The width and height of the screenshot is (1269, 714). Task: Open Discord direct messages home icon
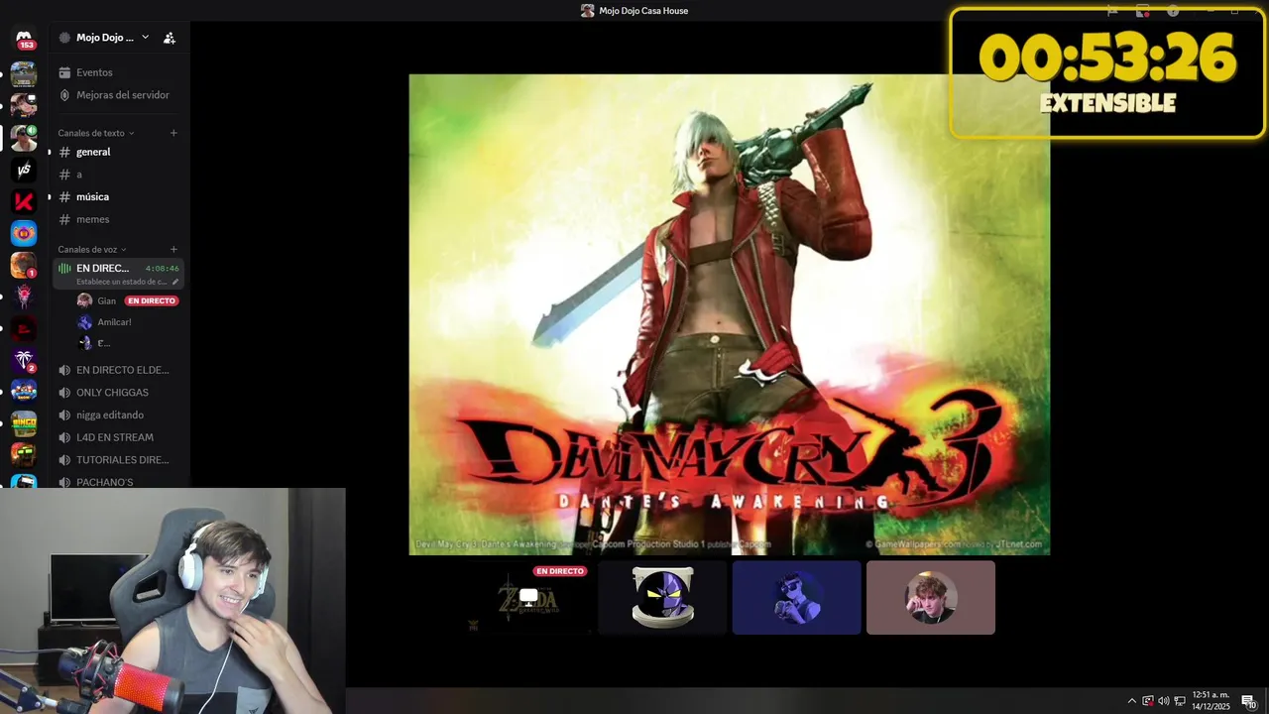tap(24, 40)
